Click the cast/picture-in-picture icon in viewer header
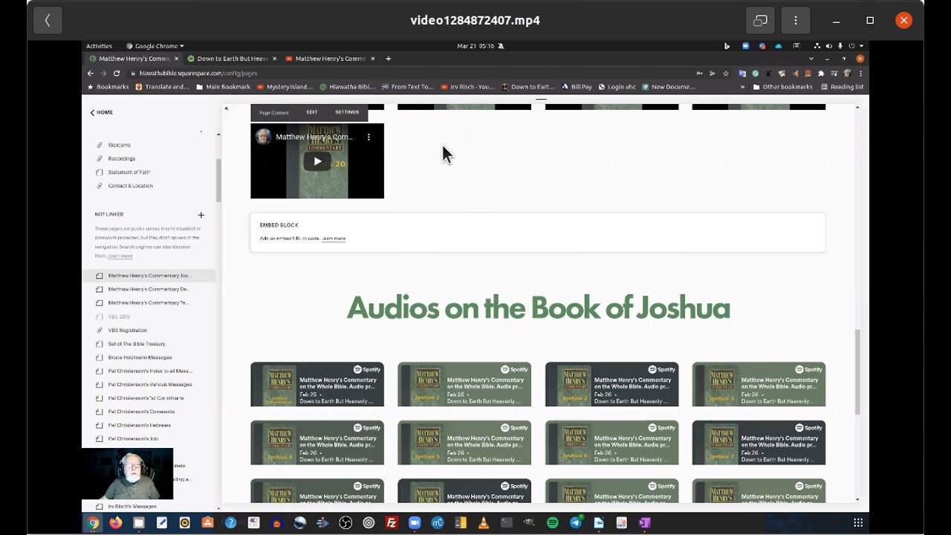The height and width of the screenshot is (535, 951). pos(760,21)
